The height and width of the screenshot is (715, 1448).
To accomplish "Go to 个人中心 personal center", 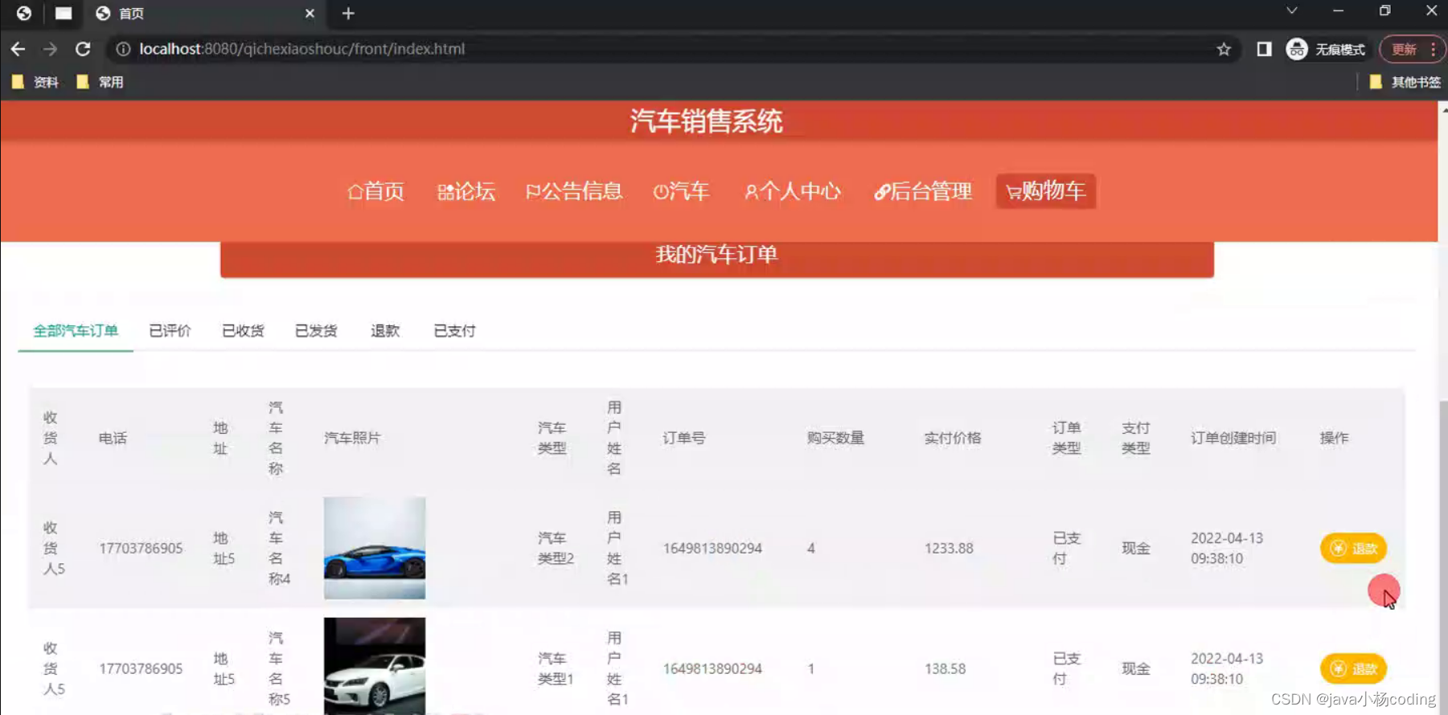I will click(x=793, y=191).
